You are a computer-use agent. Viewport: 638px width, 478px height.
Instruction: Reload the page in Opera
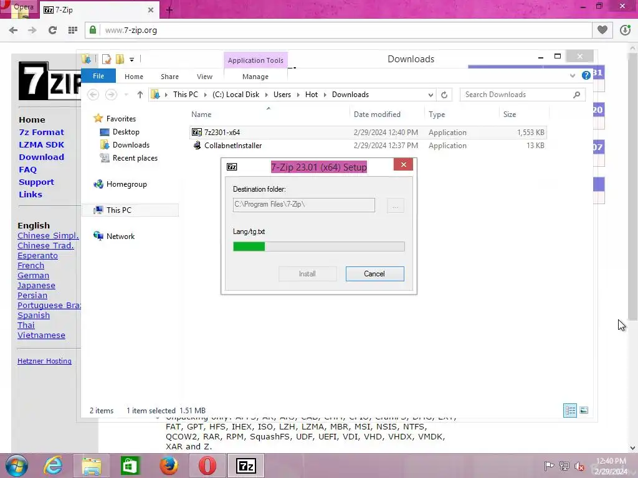pyautogui.click(x=52, y=30)
